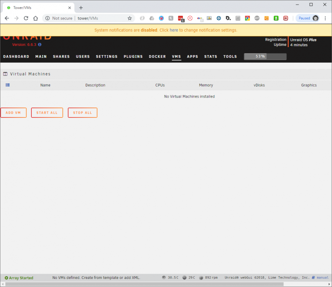332x287 pixels.
Task: Click 'No Virtual Machines installed' text
Action: (x=189, y=96)
